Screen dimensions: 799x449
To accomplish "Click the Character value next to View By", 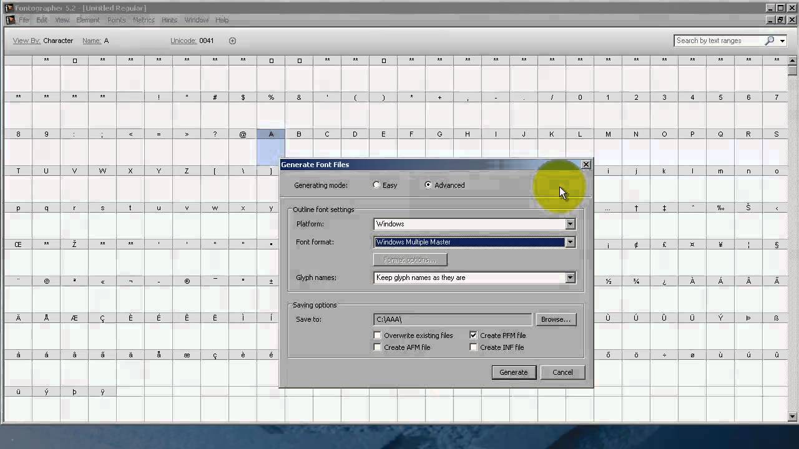I will [58, 41].
